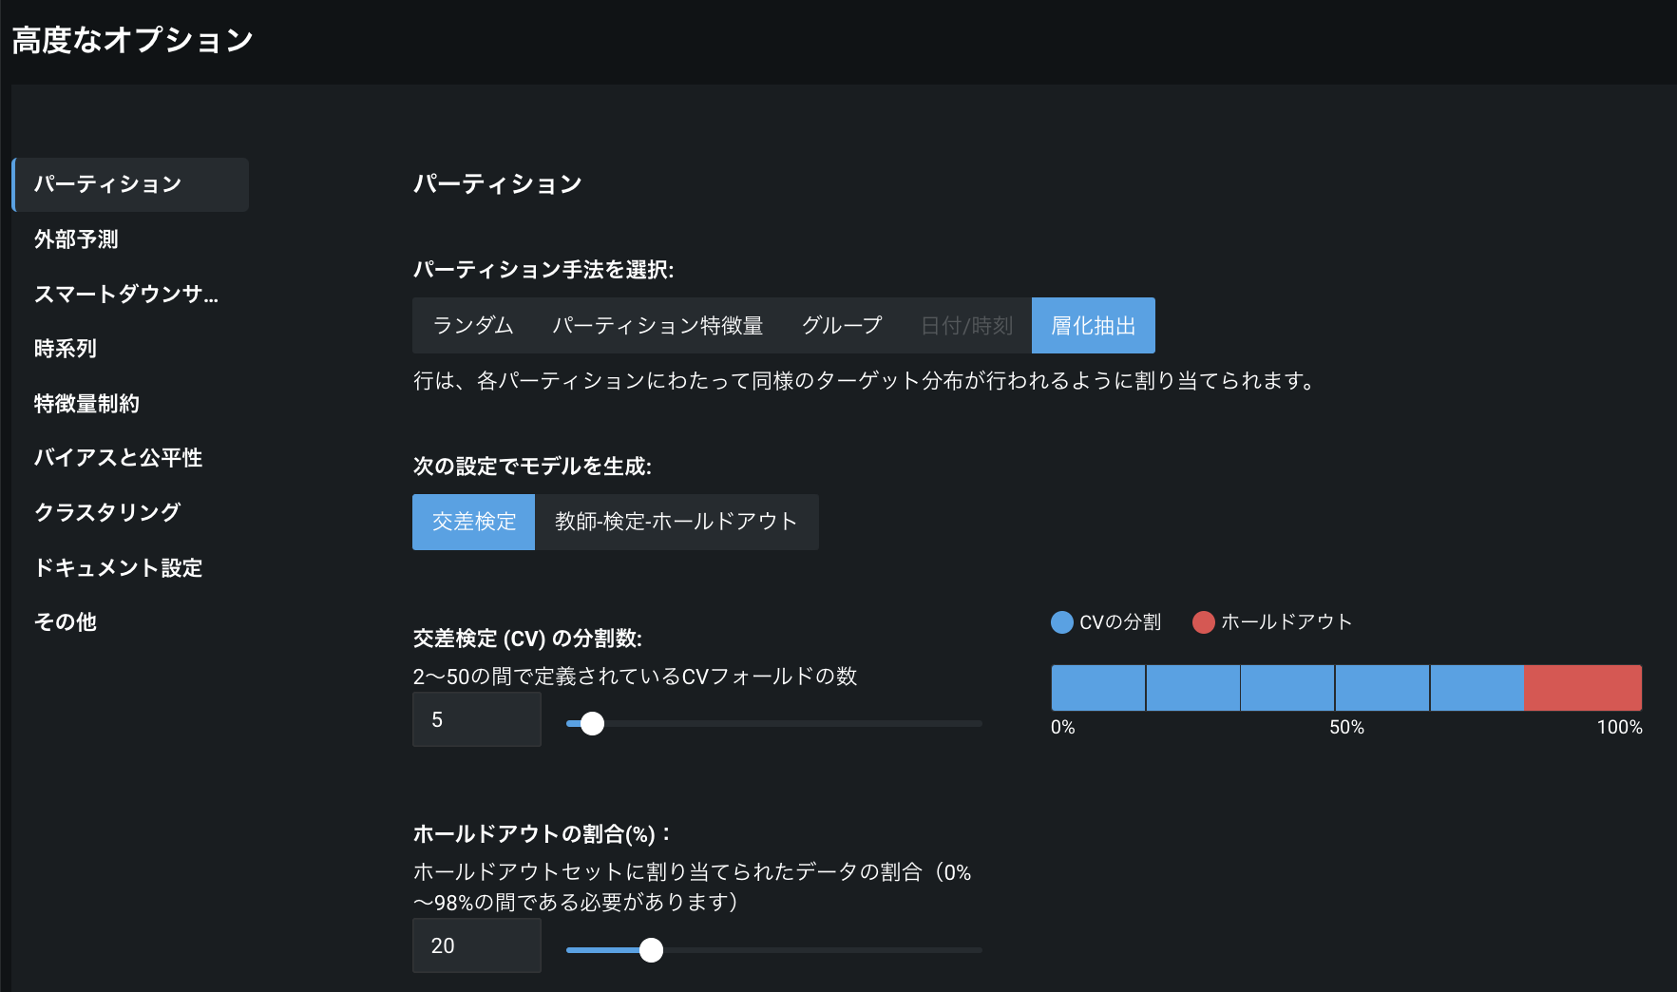Open the スマートダウンサンプリング sidebar section
Image resolution: width=1677 pixels, height=992 pixels.
tap(125, 295)
